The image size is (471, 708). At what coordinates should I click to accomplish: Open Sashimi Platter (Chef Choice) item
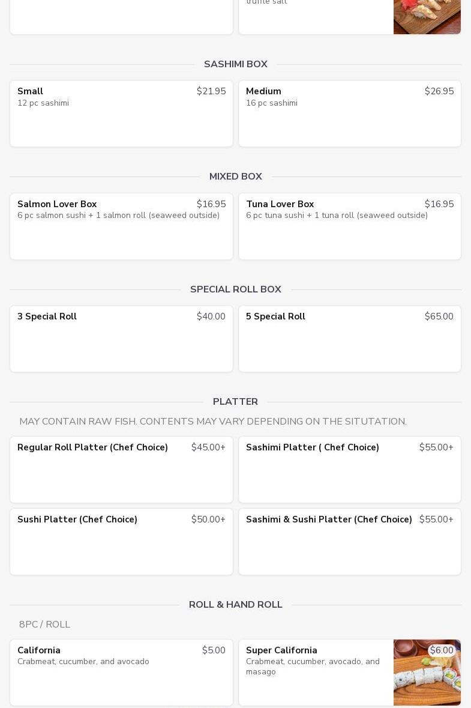350,470
